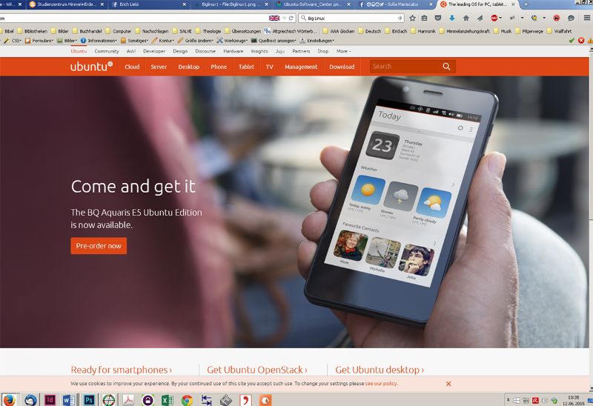Launch InDesign from the taskbar
The width and height of the screenshot is (593, 406).
[x=50, y=399]
